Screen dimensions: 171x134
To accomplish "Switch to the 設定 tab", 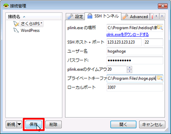I will pyautogui.click(x=75, y=16).
